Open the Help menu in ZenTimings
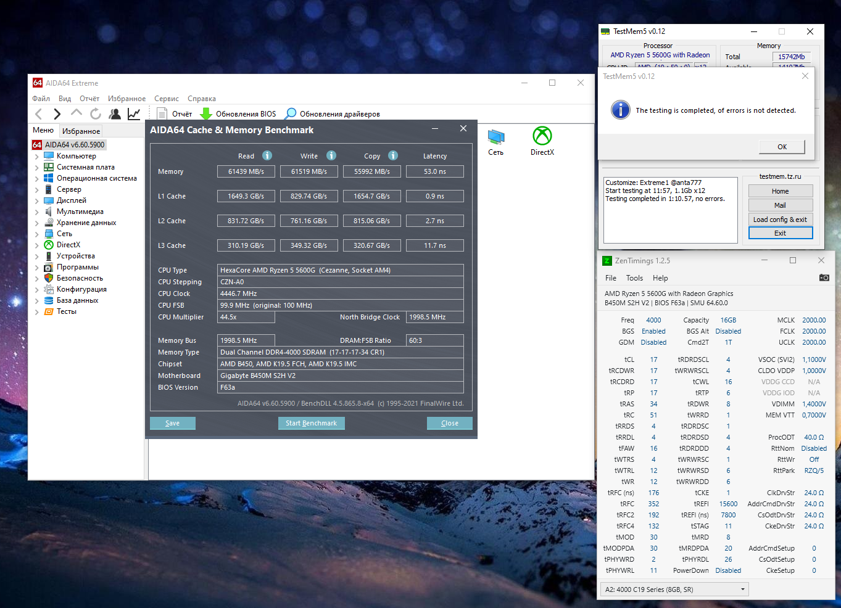Viewport: 841px width, 608px height. [660, 278]
